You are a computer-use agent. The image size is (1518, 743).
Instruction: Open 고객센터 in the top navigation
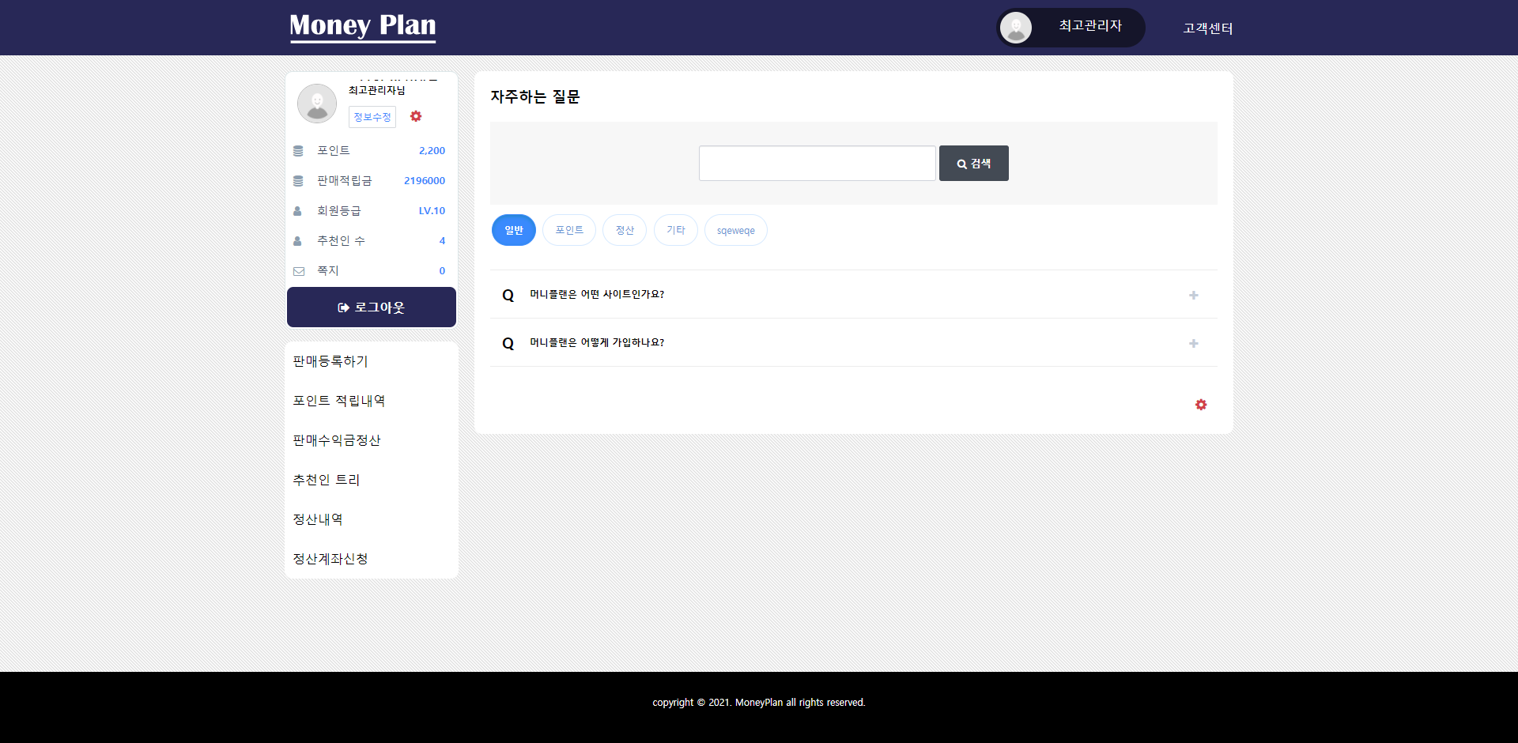(x=1207, y=28)
